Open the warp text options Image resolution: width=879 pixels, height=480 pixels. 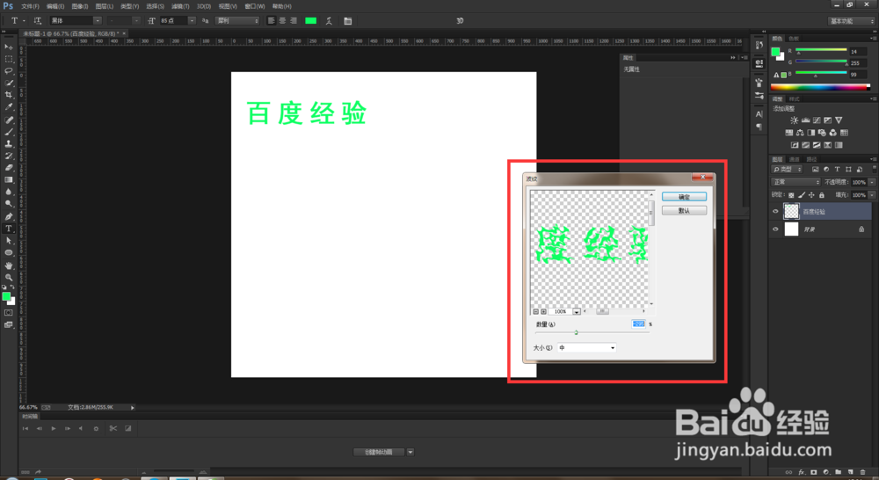pyautogui.click(x=329, y=21)
